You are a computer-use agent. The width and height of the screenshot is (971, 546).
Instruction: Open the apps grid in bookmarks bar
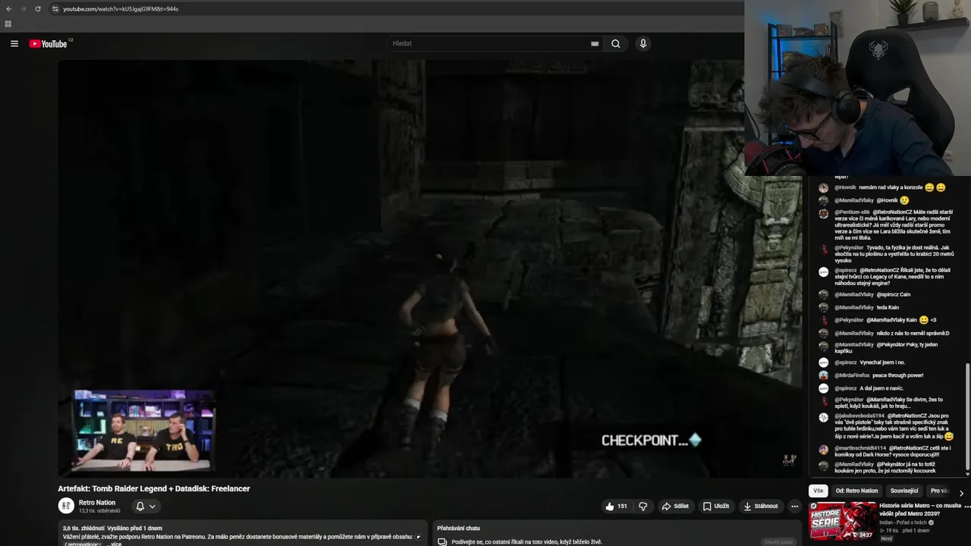click(8, 24)
